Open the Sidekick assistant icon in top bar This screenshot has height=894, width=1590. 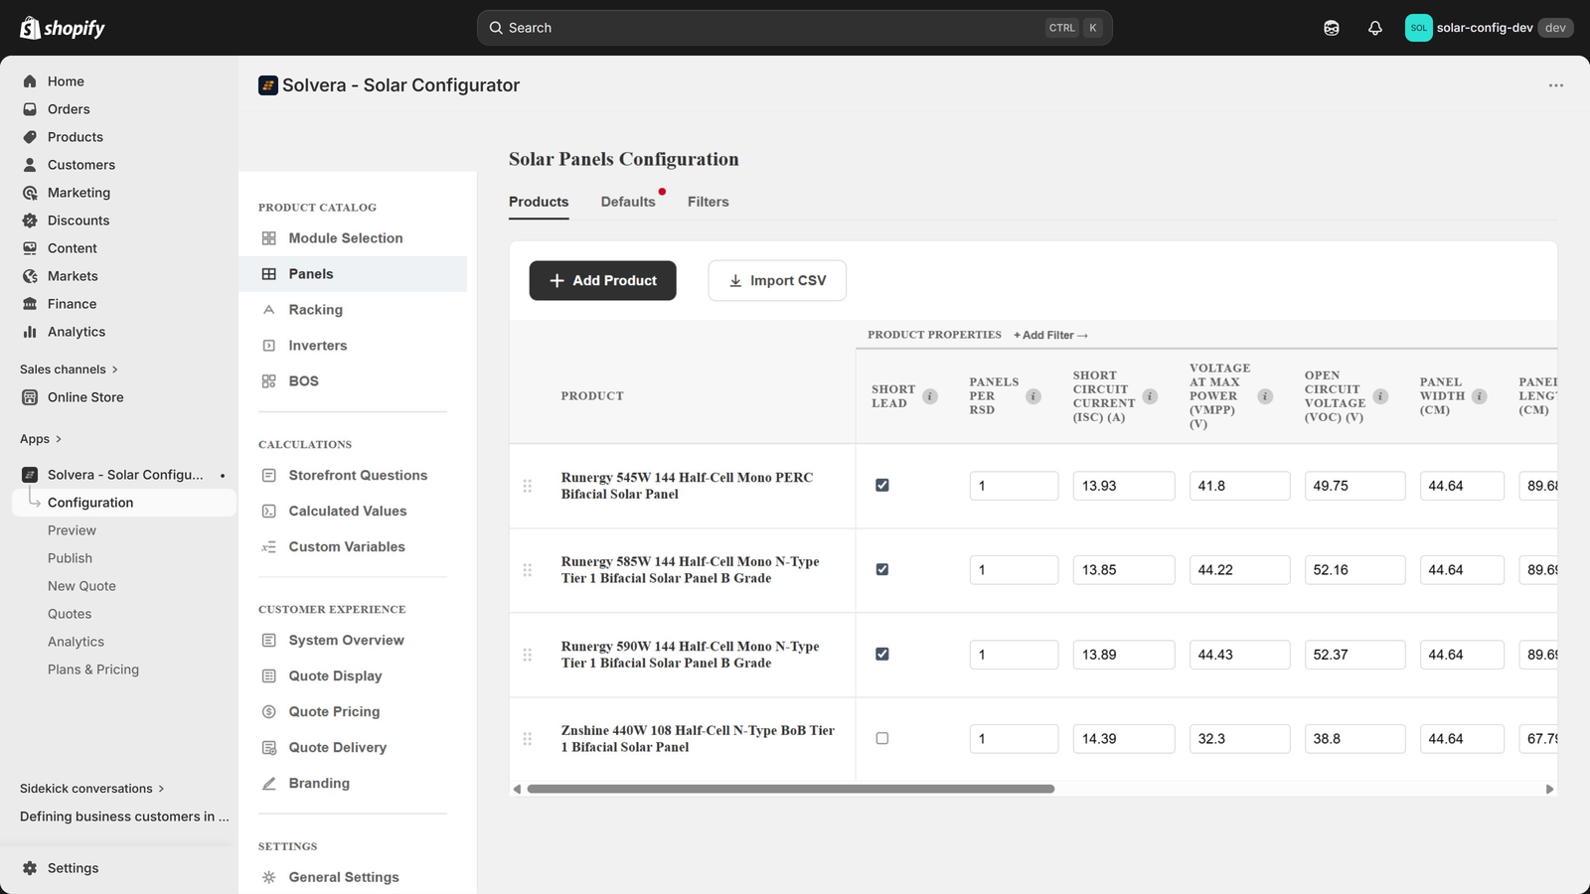coord(1332,28)
